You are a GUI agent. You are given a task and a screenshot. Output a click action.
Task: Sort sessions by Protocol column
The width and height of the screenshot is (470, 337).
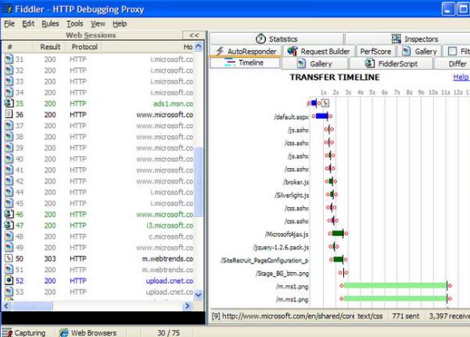84,47
